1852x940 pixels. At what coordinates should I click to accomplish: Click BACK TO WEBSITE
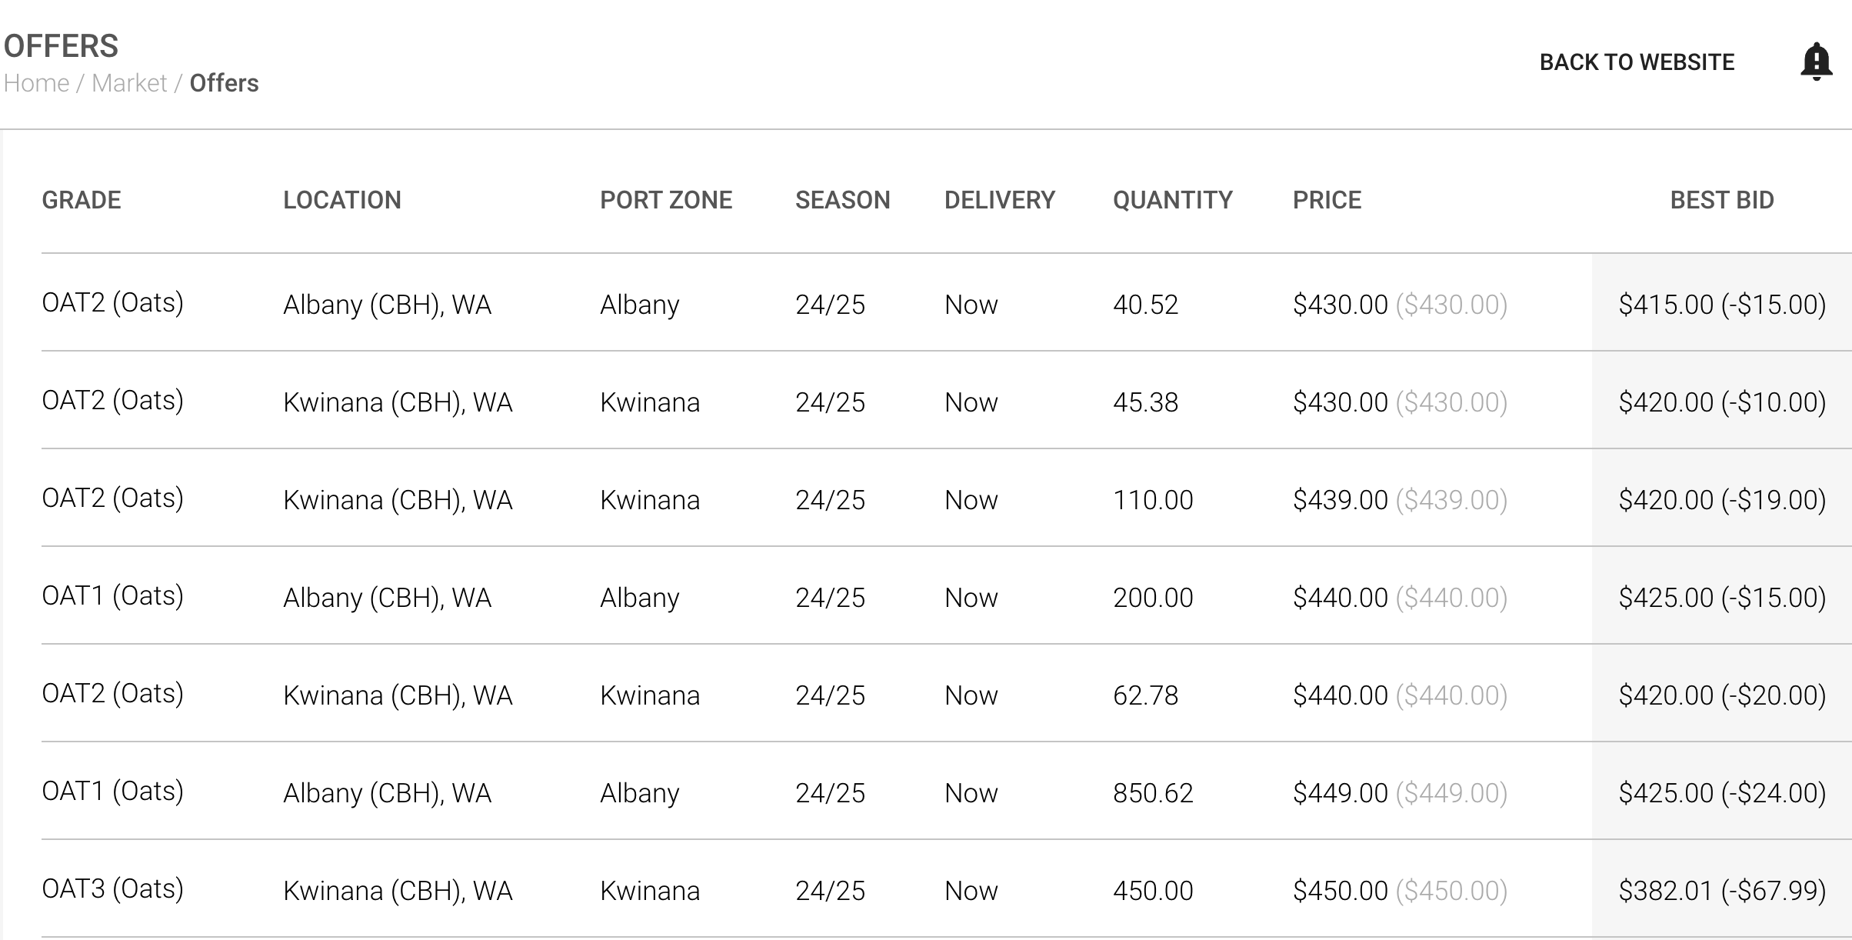click(x=1637, y=62)
